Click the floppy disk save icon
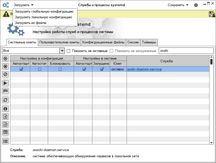The height and width of the screenshot is (163, 216). pos(212,14)
